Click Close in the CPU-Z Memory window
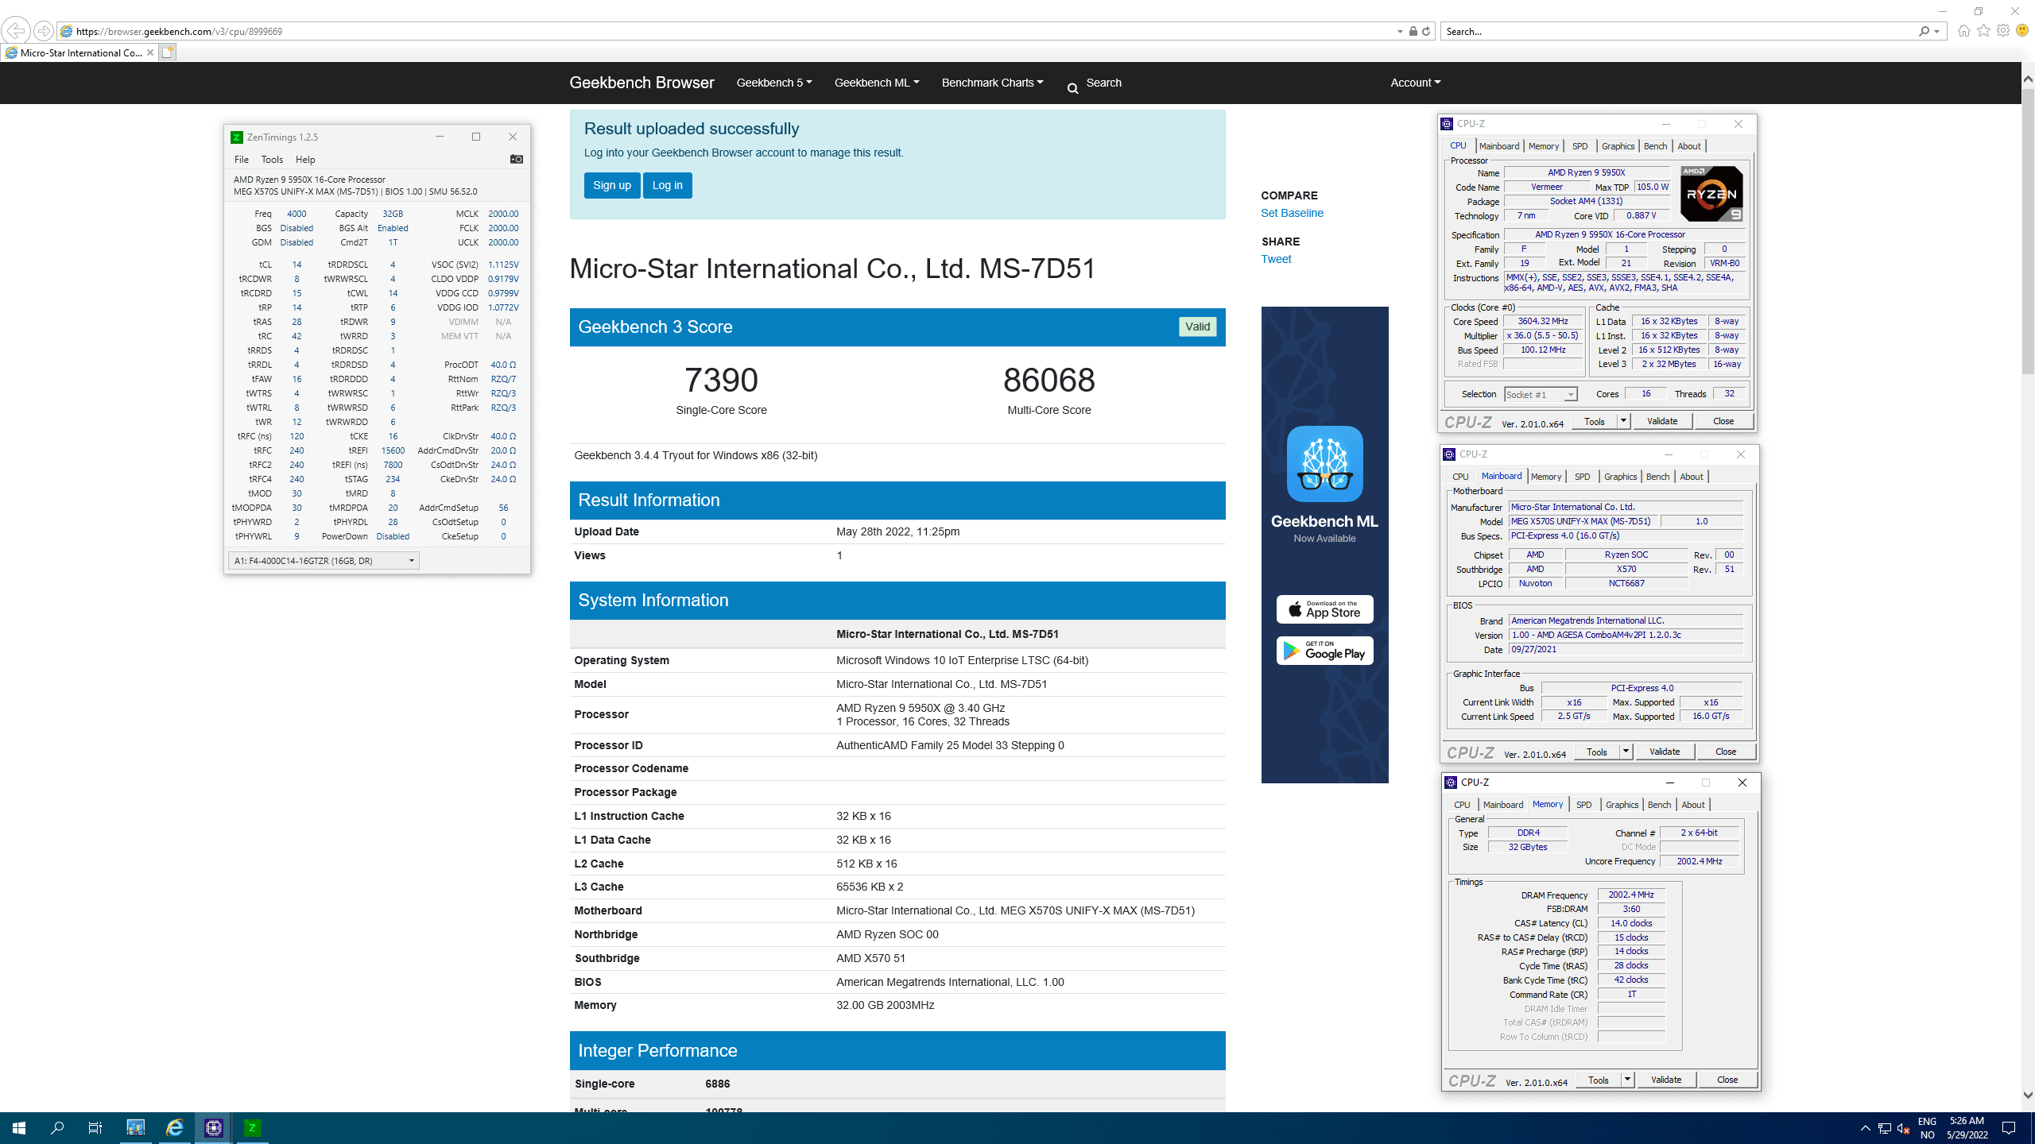Image resolution: width=2035 pixels, height=1144 pixels. [x=1727, y=1080]
